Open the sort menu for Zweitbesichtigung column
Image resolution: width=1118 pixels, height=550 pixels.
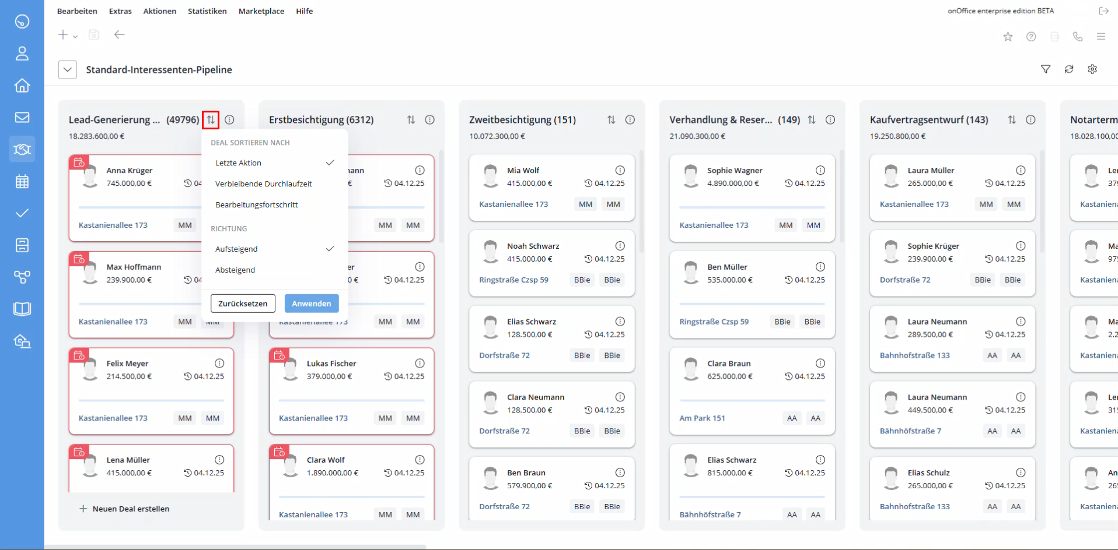point(611,119)
